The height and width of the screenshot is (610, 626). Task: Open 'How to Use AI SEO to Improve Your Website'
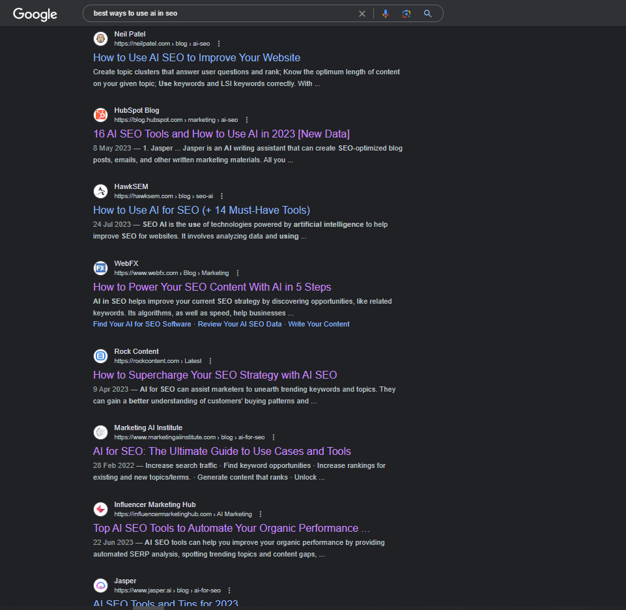pyautogui.click(x=197, y=57)
